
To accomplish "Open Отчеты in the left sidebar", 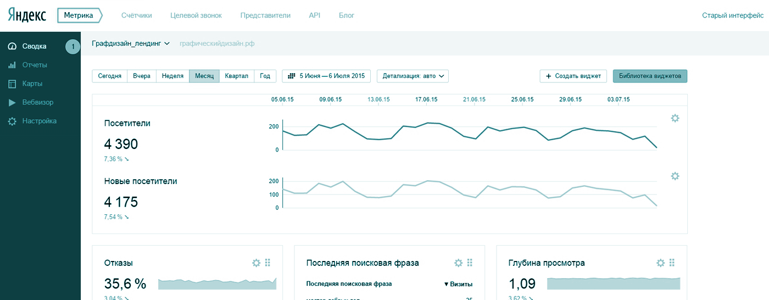I will click(x=35, y=65).
